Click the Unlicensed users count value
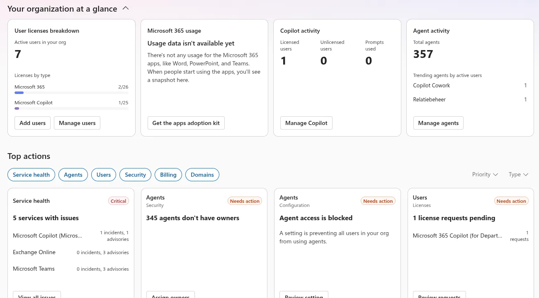 tap(323, 61)
